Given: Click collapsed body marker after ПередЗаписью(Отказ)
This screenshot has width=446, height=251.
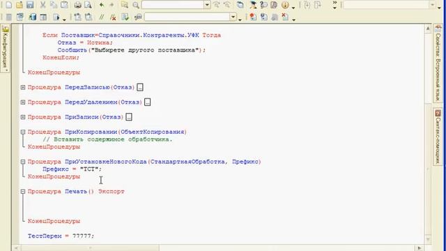Looking at the screenshot, I should click(x=140, y=87).
